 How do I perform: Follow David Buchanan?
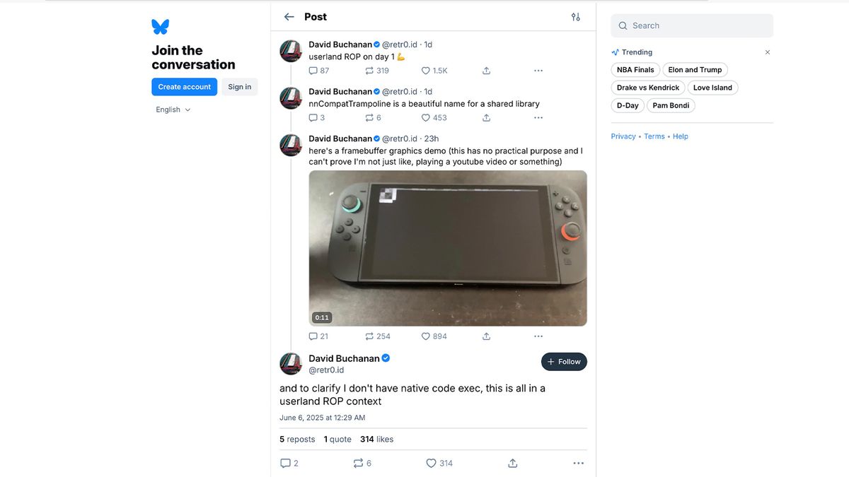[564, 361]
